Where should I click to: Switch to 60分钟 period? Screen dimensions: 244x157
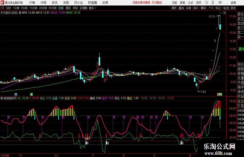coord(52,8)
